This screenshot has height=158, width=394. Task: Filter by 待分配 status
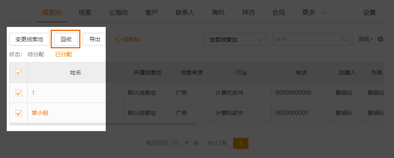point(36,54)
